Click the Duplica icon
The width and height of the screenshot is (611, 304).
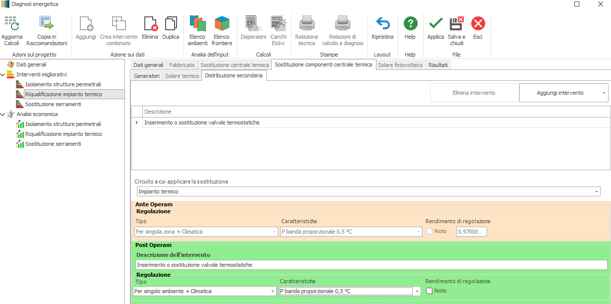point(171,23)
